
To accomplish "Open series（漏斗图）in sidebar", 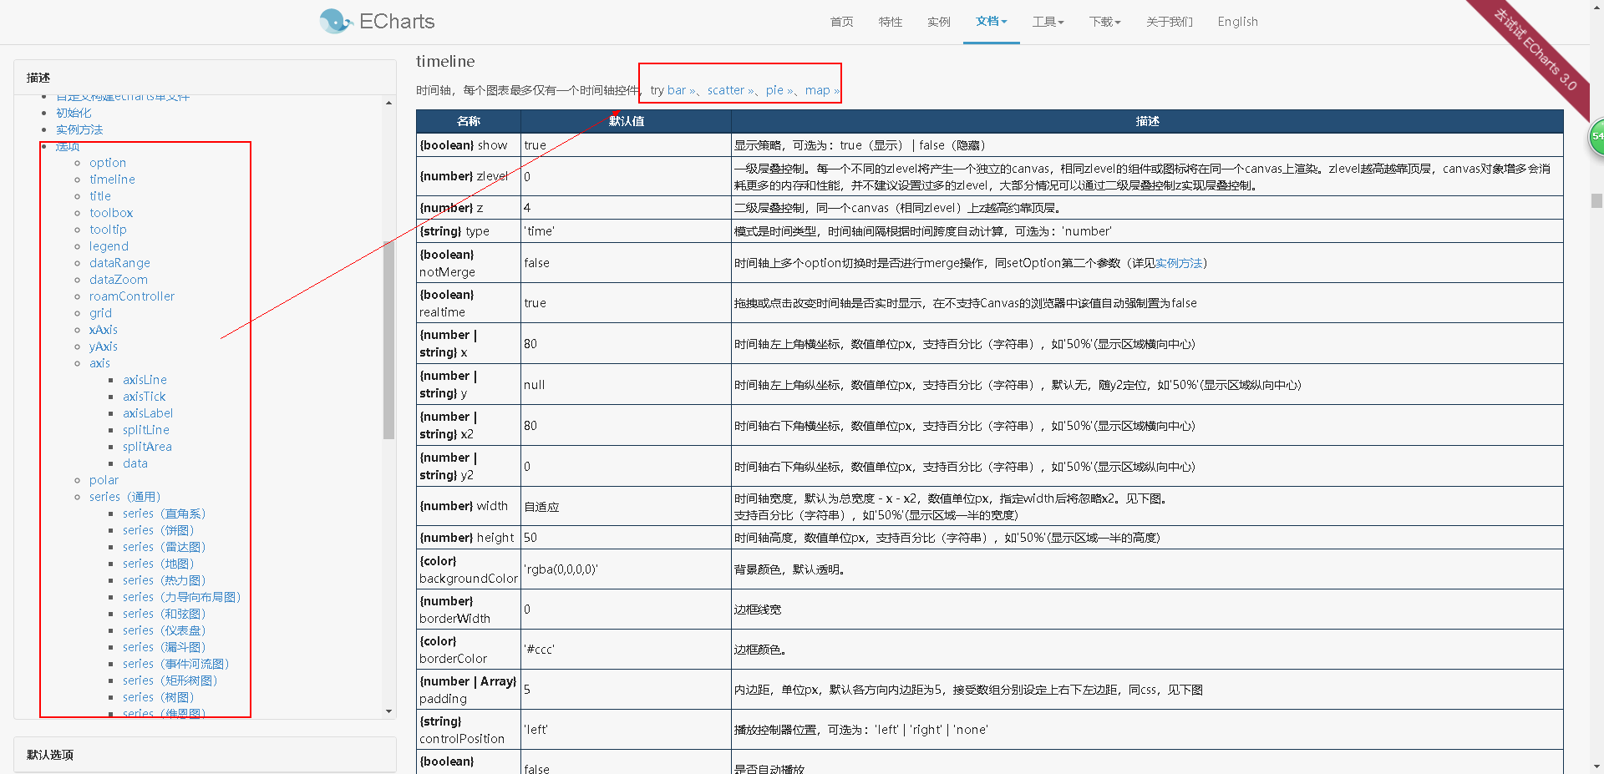I will pyautogui.click(x=164, y=647).
